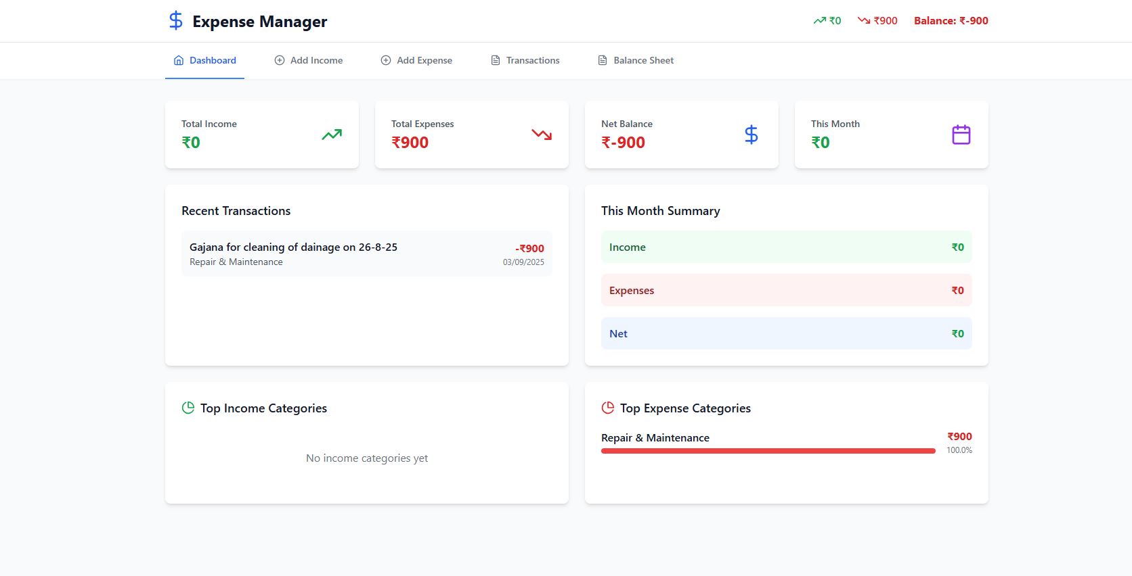Viewport: 1132px width, 576px height.
Task: Click the header Balance ₹-900 text
Action: pyautogui.click(x=951, y=21)
